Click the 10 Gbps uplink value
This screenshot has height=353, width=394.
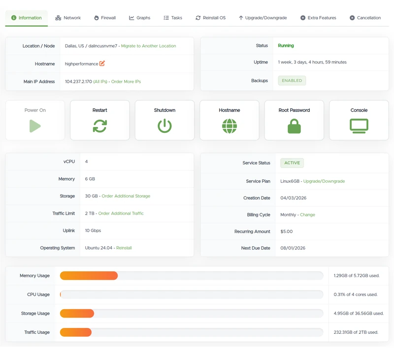93,230
